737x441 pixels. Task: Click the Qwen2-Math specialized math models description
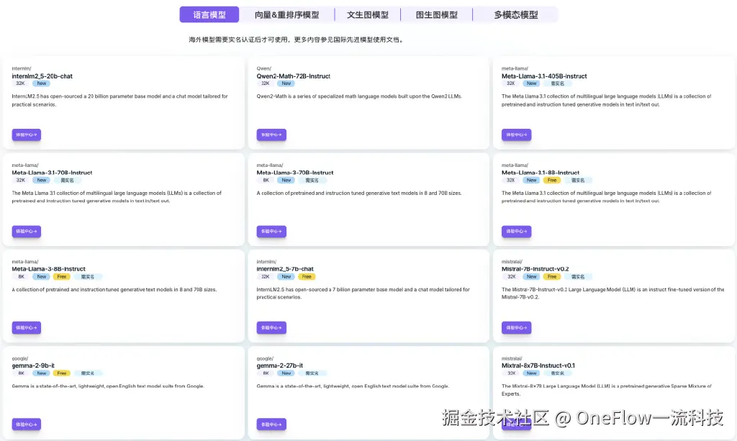pyautogui.click(x=359, y=96)
